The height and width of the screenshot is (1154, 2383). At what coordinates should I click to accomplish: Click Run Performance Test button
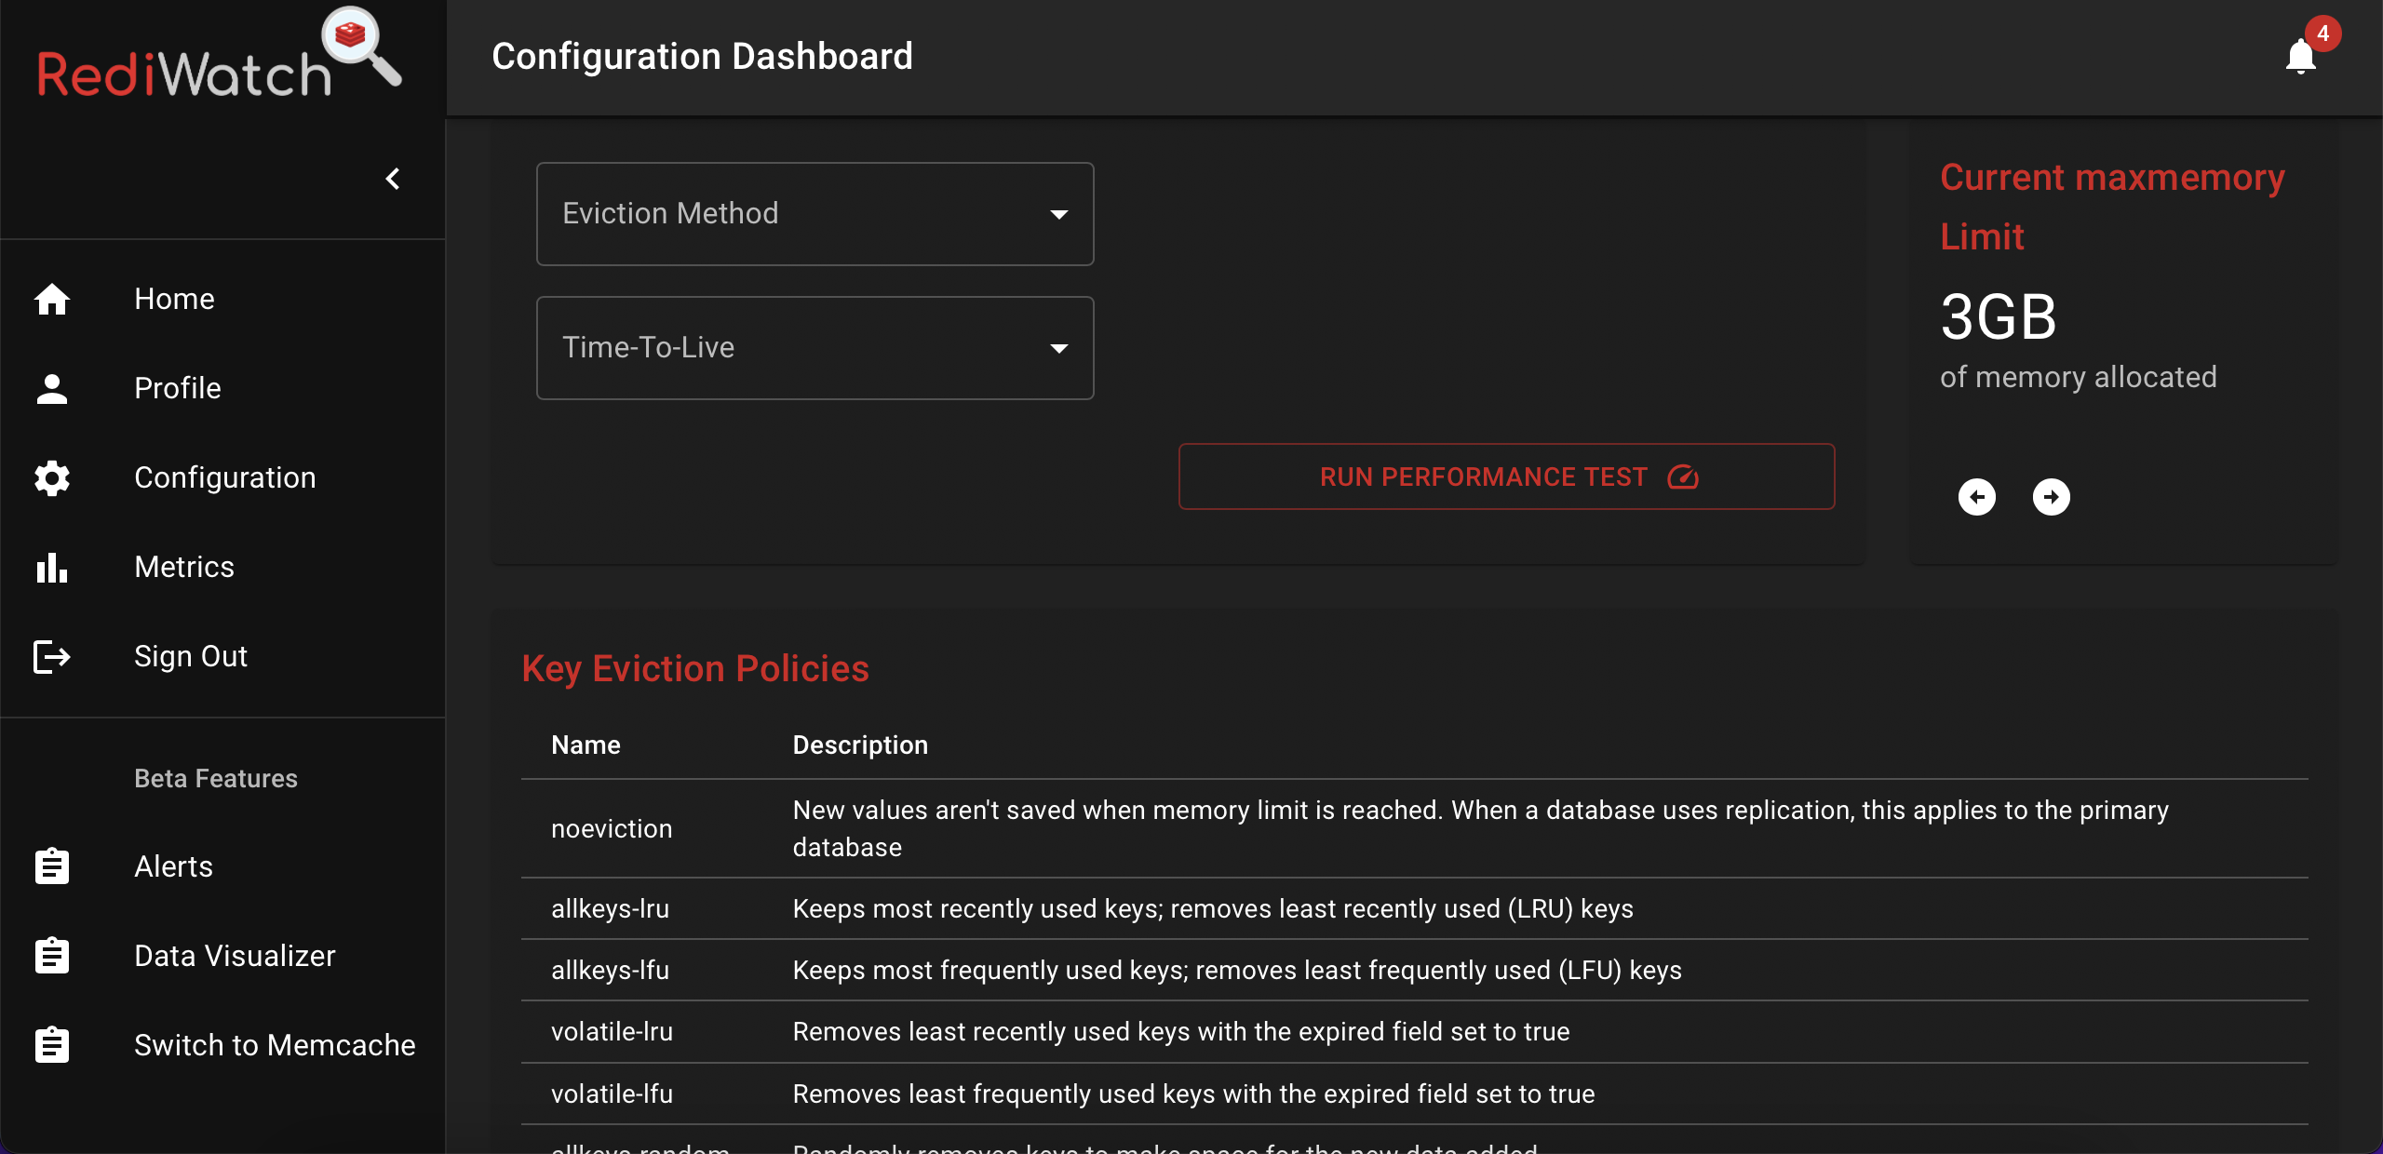pos(1506,476)
